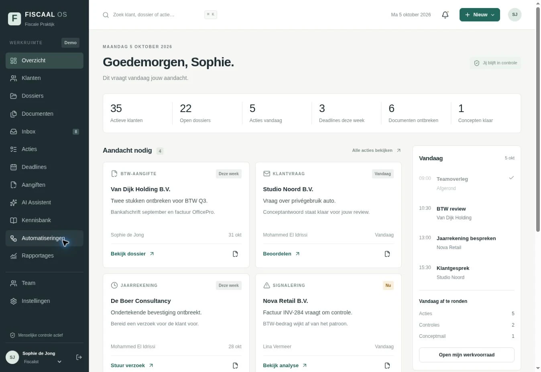The image size is (541, 372).
Task: Click the Deadlines calendar icon in sidebar
Action: click(x=14, y=167)
